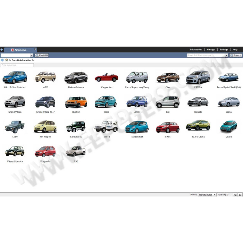
Task: Go back with the blue arrow icon
Action: [x=2, y=60]
